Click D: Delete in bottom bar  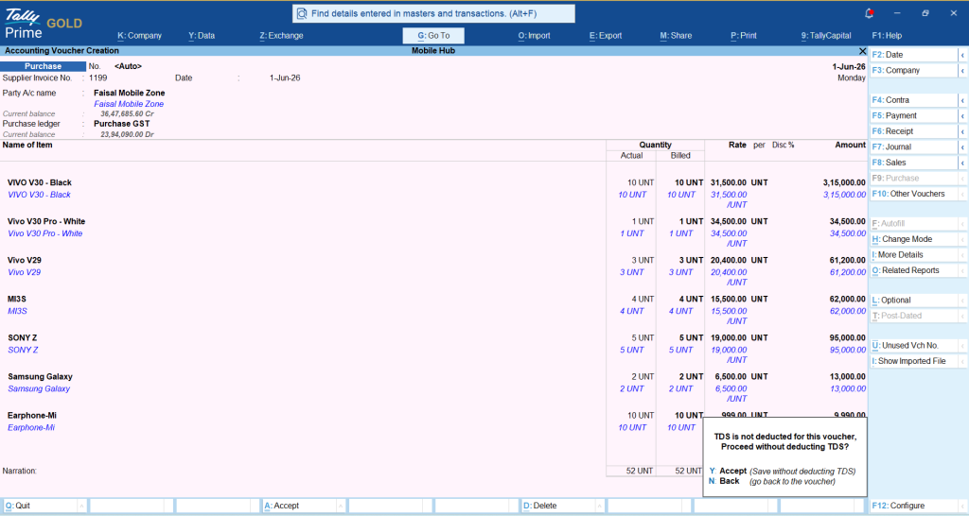point(558,506)
